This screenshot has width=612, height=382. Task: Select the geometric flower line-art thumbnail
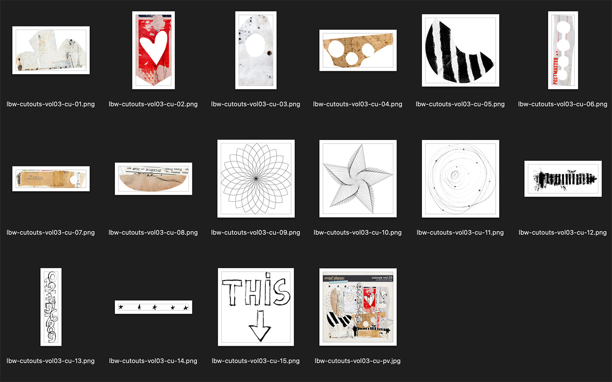(256, 179)
